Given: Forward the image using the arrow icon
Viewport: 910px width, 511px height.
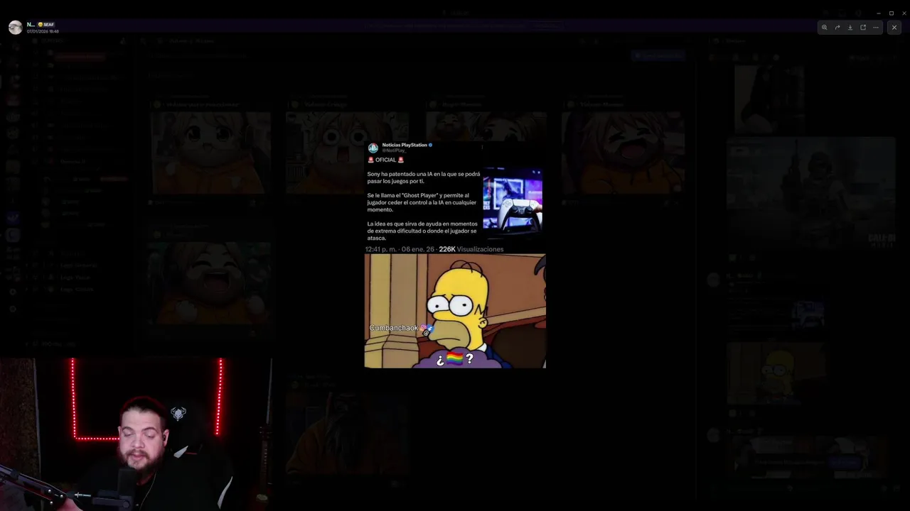Looking at the screenshot, I should point(837,28).
